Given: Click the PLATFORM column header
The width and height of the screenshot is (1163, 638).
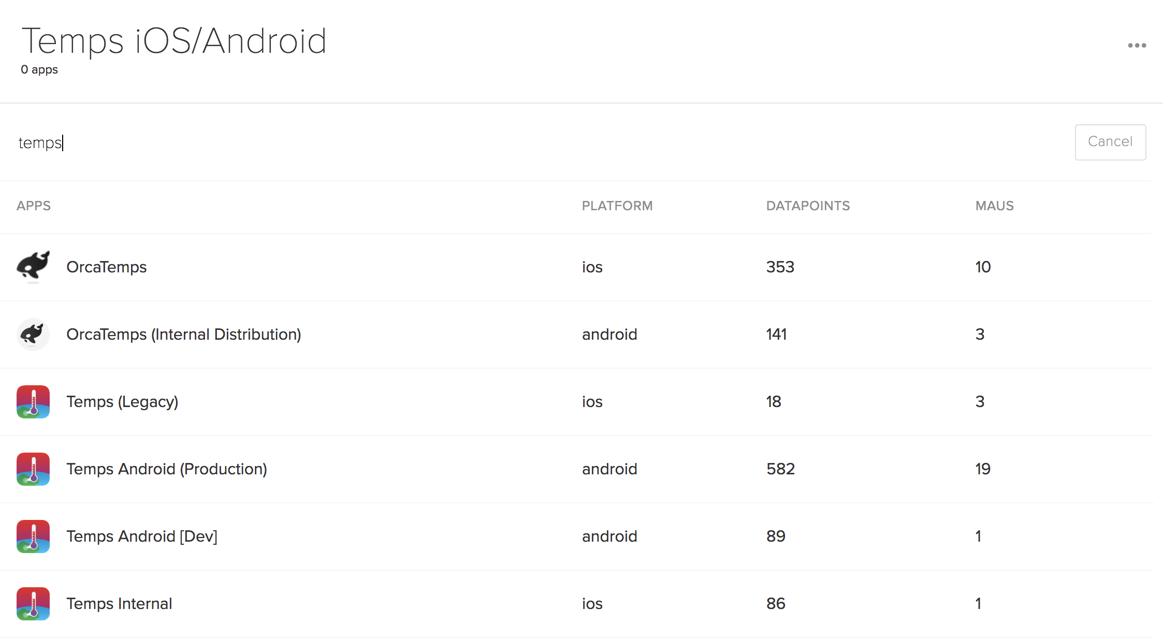Looking at the screenshot, I should coord(617,206).
